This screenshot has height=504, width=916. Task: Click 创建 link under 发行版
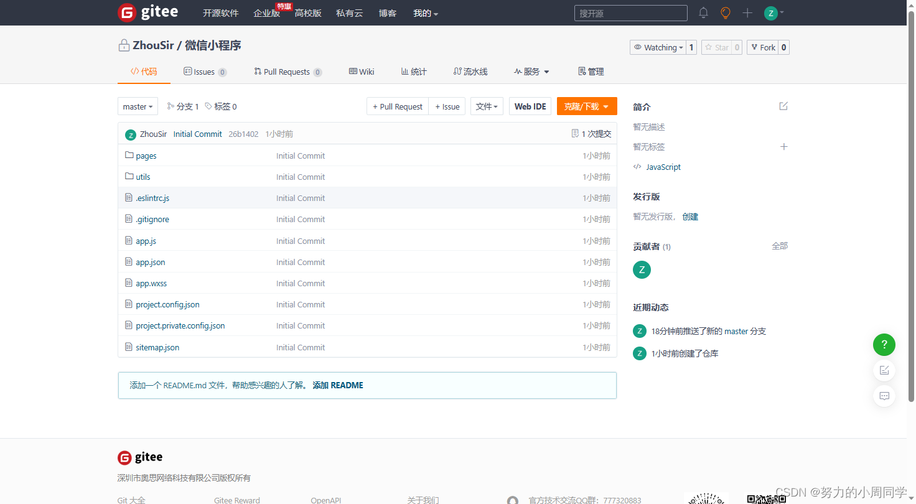[690, 217]
